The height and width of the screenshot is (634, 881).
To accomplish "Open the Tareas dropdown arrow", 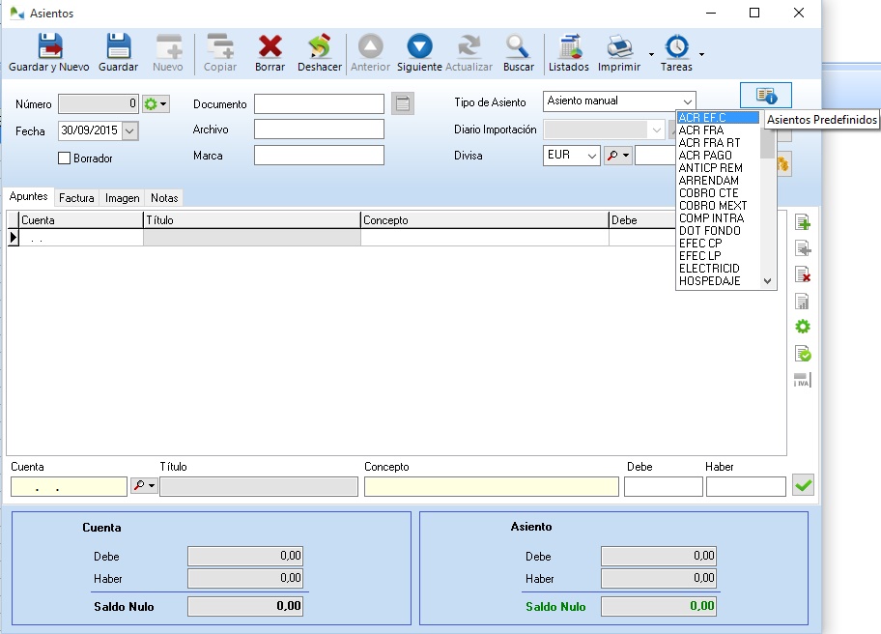I will click(x=701, y=54).
